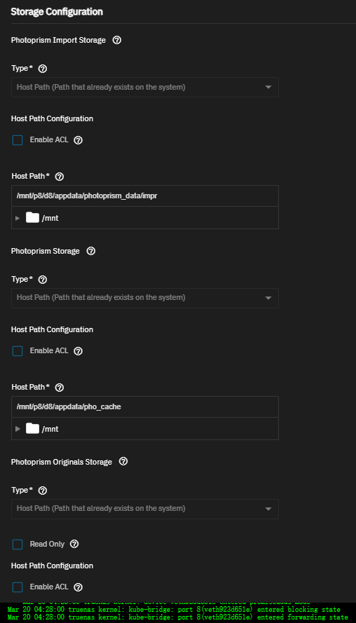Viewport: 356px width, 623px height.
Task: Click help icon beside Read Only
Action: [x=74, y=545]
